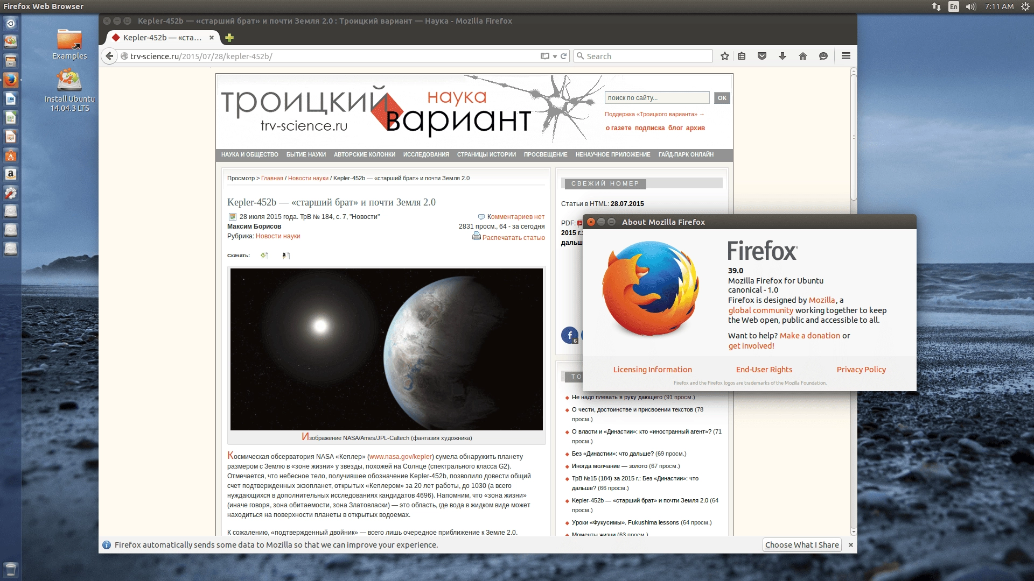Open Privacy Policy in the About dialog
Screen dimensions: 1034x581
(861, 370)
